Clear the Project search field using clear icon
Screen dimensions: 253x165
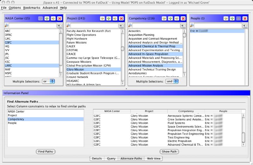coord(121,25)
